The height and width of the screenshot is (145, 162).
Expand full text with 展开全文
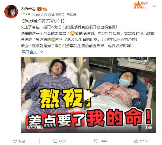coord(30,52)
